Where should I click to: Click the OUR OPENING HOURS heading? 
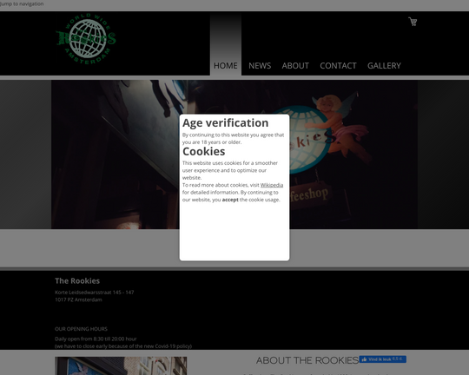(81, 329)
